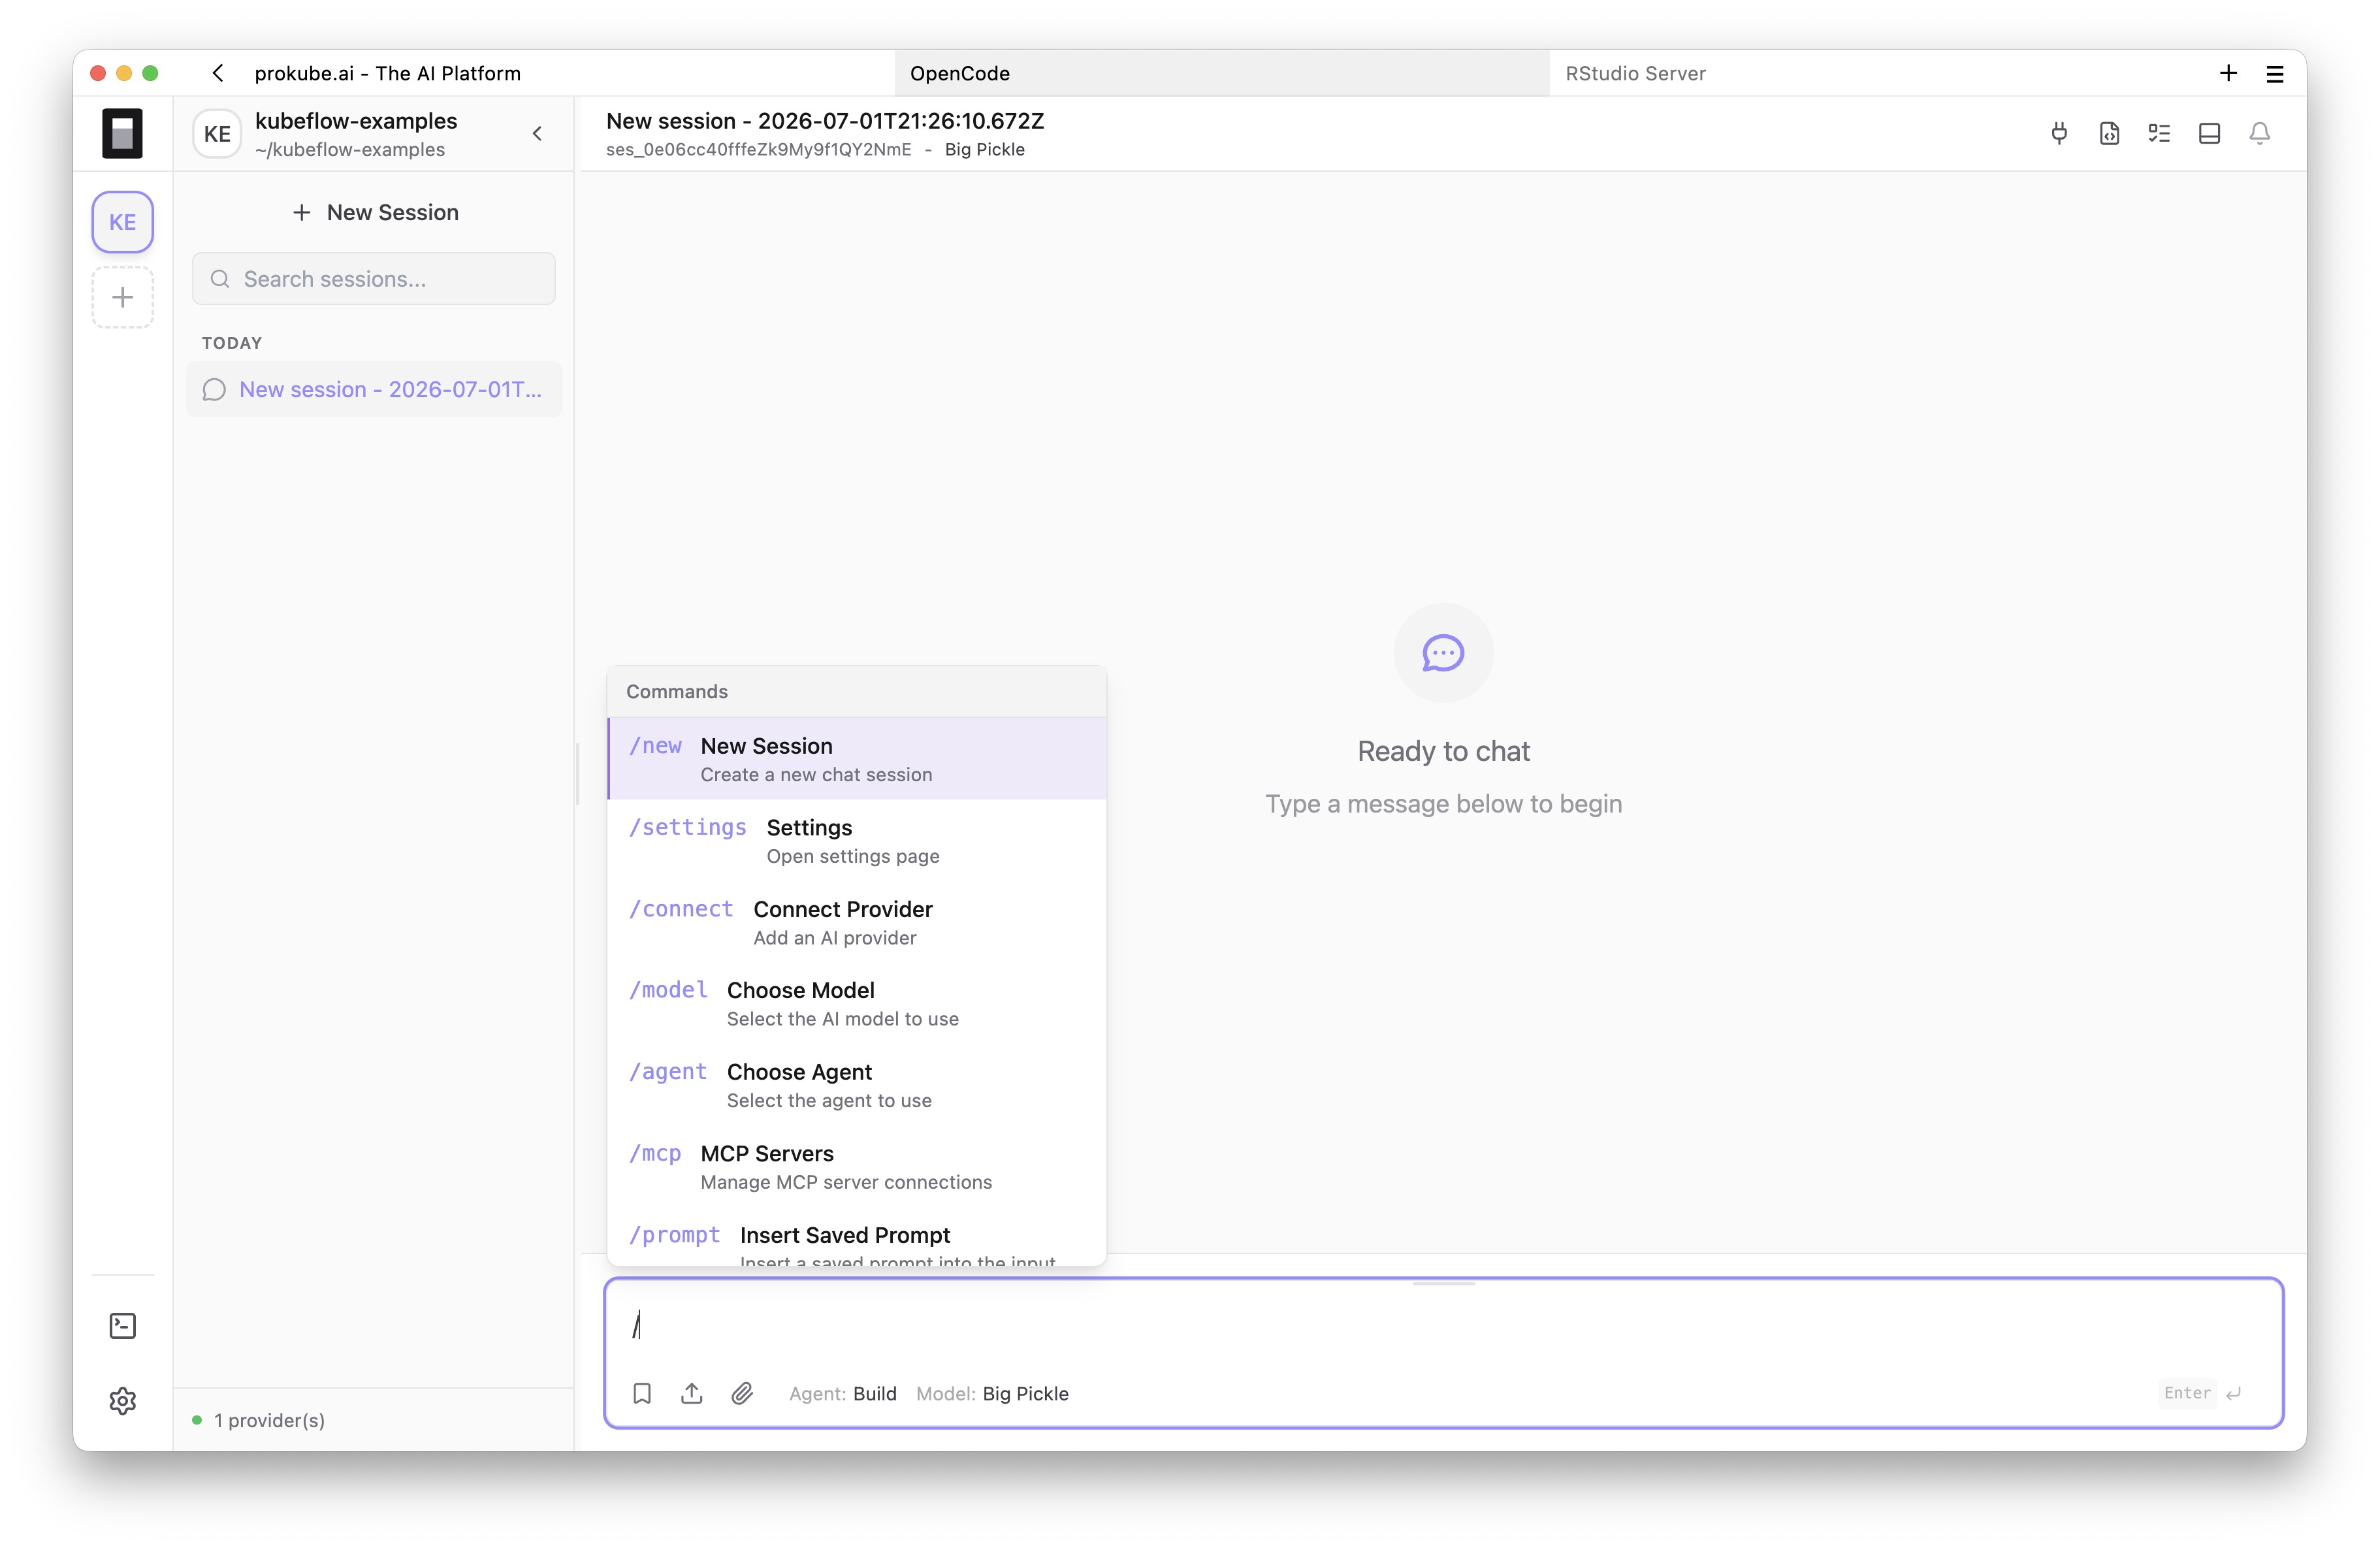Screen dimensions: 2380x1548
Task: Click the session ID ses_0e06cc40fffeZk9My9f1QY2NmE
Action: tap(758, 149)
